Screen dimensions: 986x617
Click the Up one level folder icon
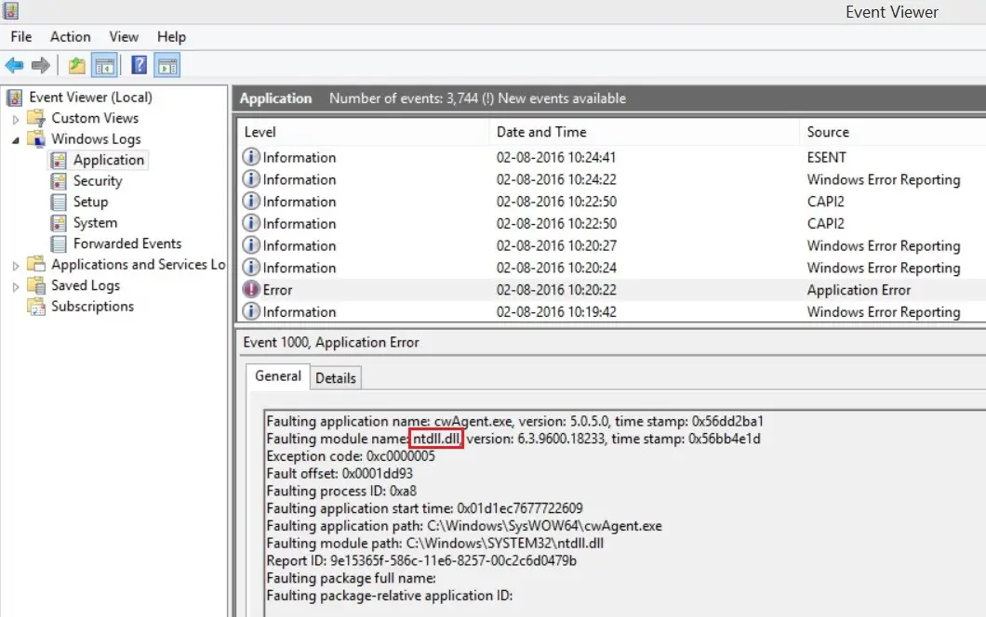[76, 65]
